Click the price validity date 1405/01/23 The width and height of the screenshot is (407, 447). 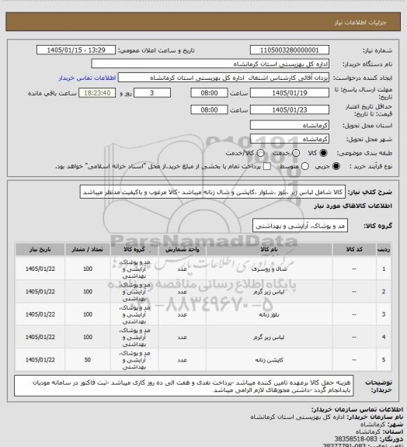(x=290, y=109)
